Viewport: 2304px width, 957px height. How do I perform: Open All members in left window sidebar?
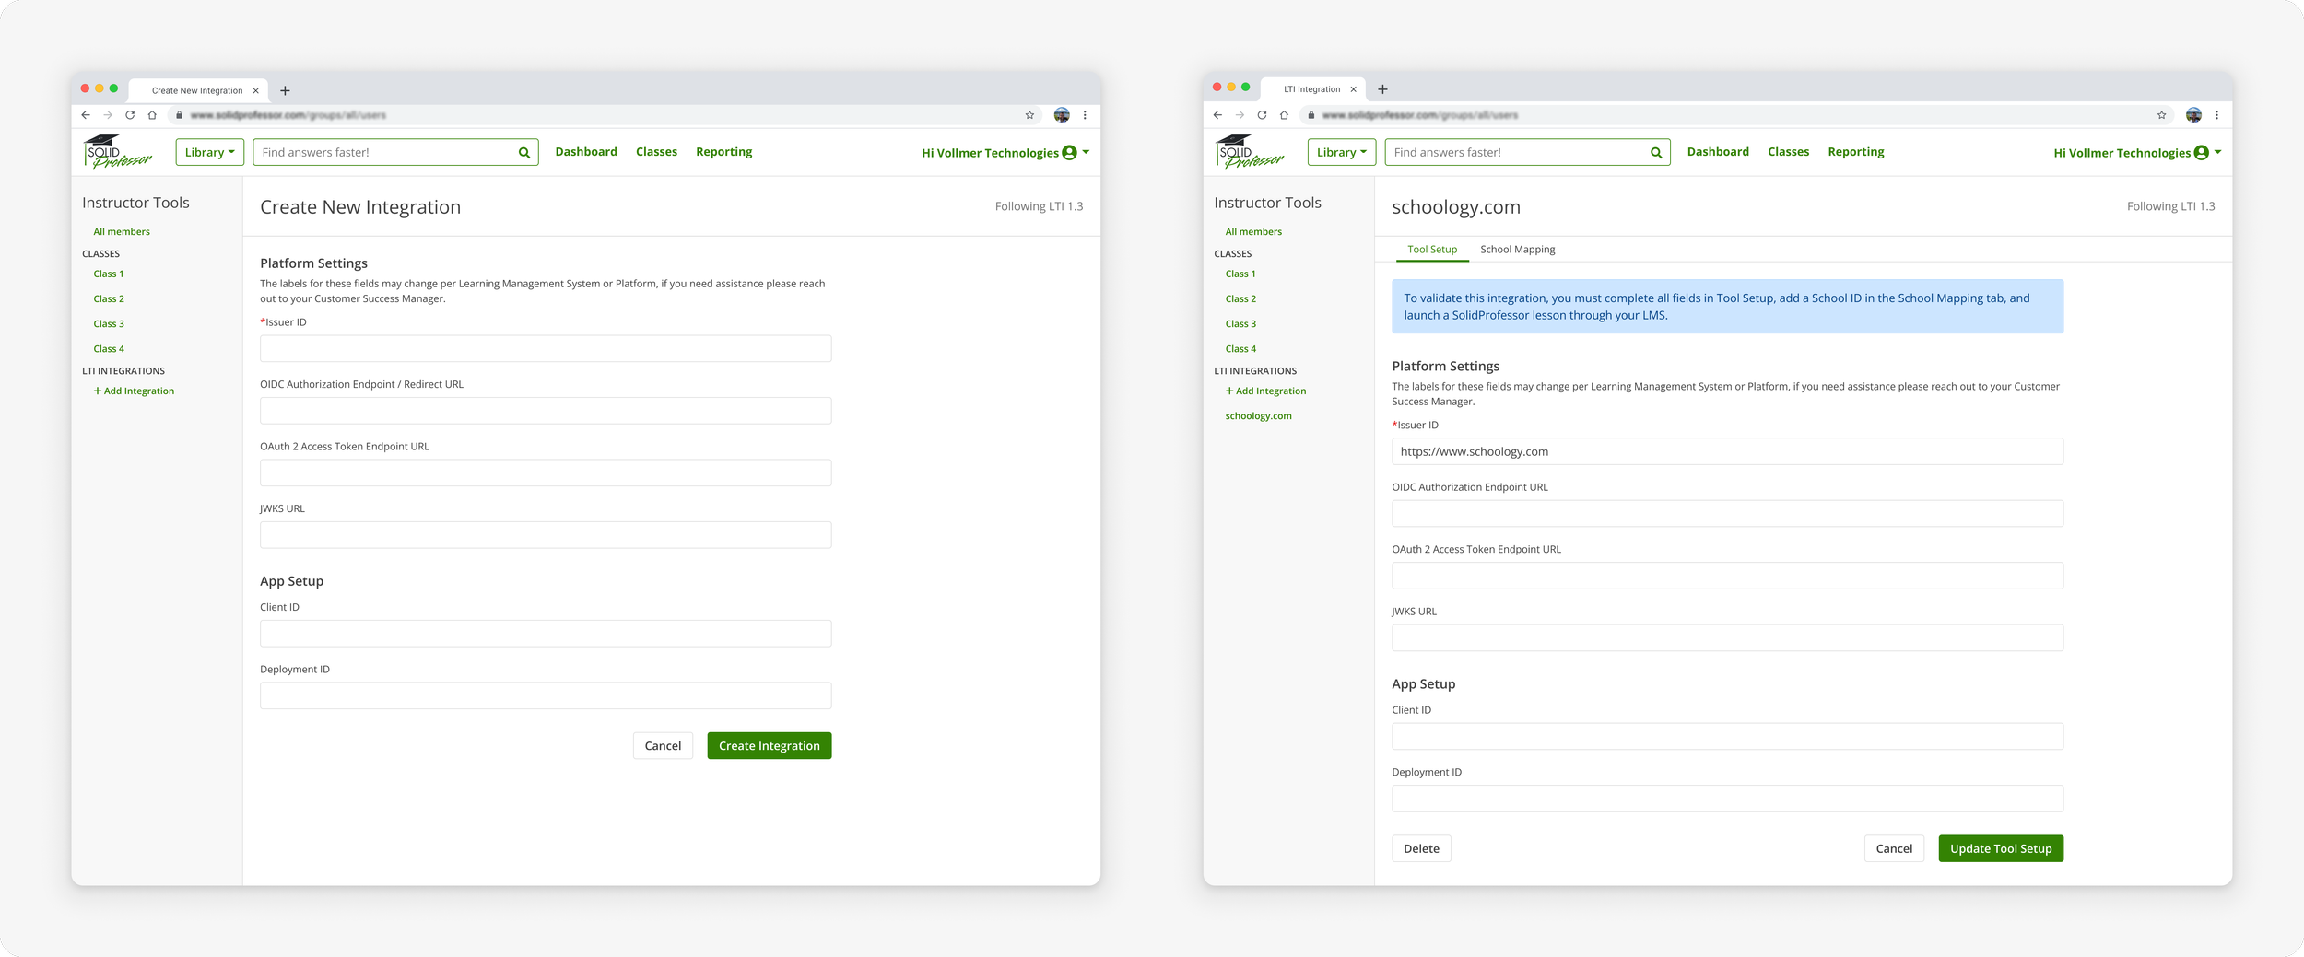122,232
